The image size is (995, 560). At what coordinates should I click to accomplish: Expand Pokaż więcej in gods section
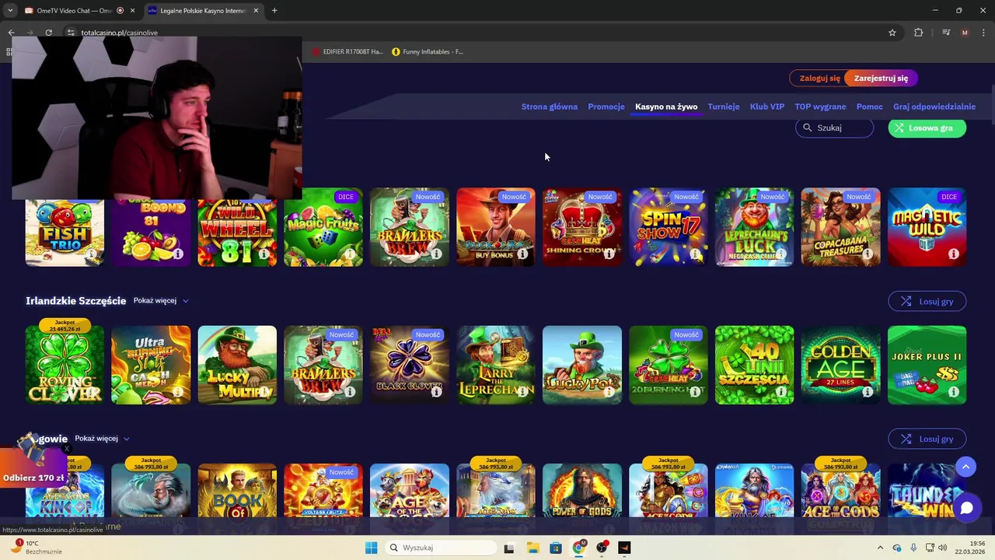(x=103, y=439)
